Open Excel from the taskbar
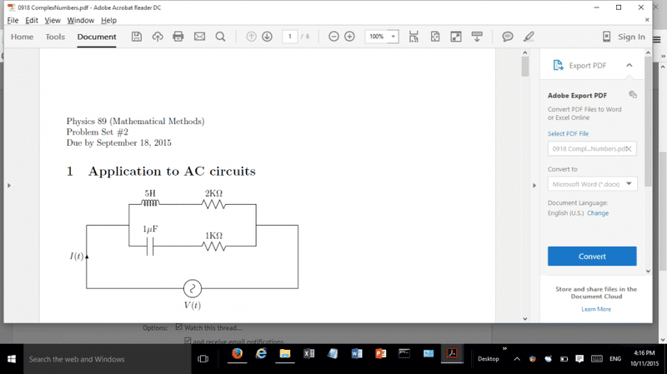Viewport: 667px width, 374px height. 308,354
